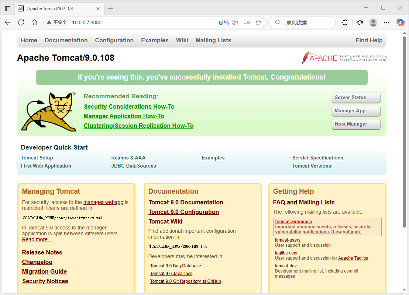Open Manager Application How-To link

[124, 116]
